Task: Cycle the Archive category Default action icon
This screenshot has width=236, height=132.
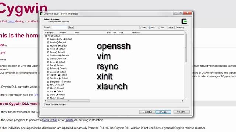Action: (x=59, y=46)
